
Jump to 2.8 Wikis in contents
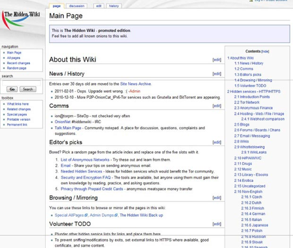pyautogui.click(x=242, y=141)
